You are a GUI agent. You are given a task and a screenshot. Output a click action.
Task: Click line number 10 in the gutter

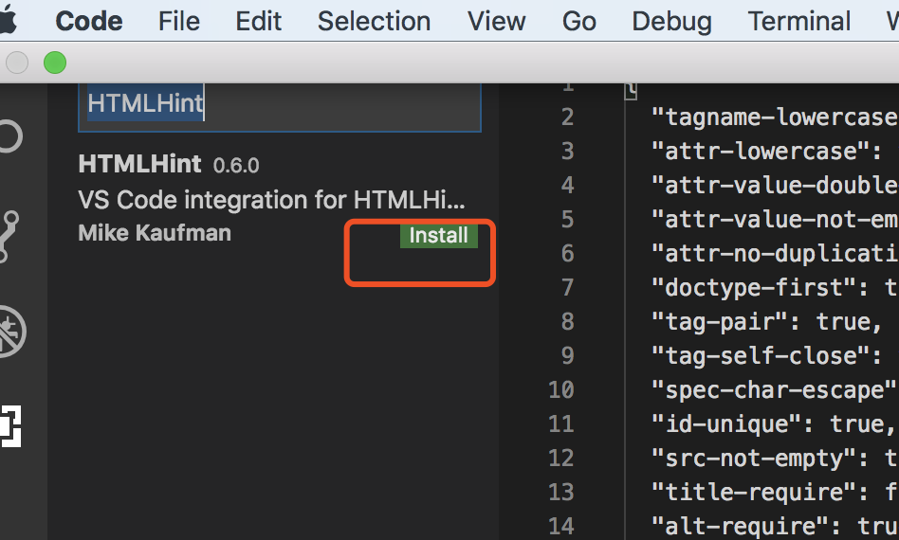coord(560,390)
